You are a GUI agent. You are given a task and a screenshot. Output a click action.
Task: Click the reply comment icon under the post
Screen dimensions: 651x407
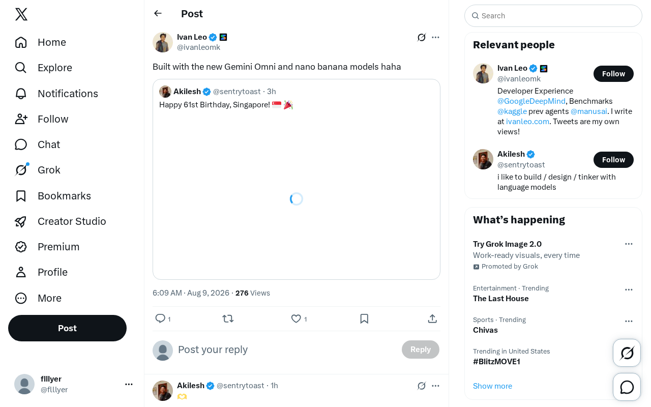160,318
